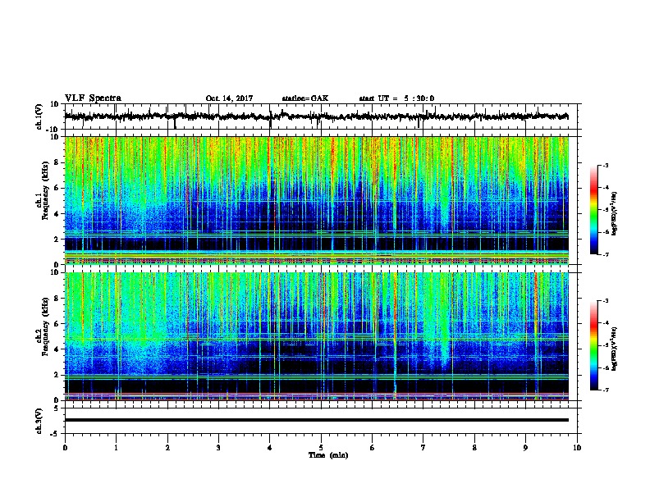This screenshot has height=502, width=650.
Task: Click time axis tick label "5" at bottom
Action: coord(321,448)
